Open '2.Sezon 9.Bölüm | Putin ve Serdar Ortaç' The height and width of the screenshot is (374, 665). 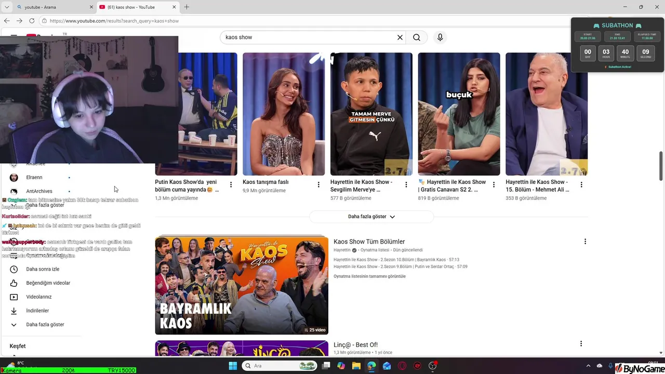coord(401,266)
